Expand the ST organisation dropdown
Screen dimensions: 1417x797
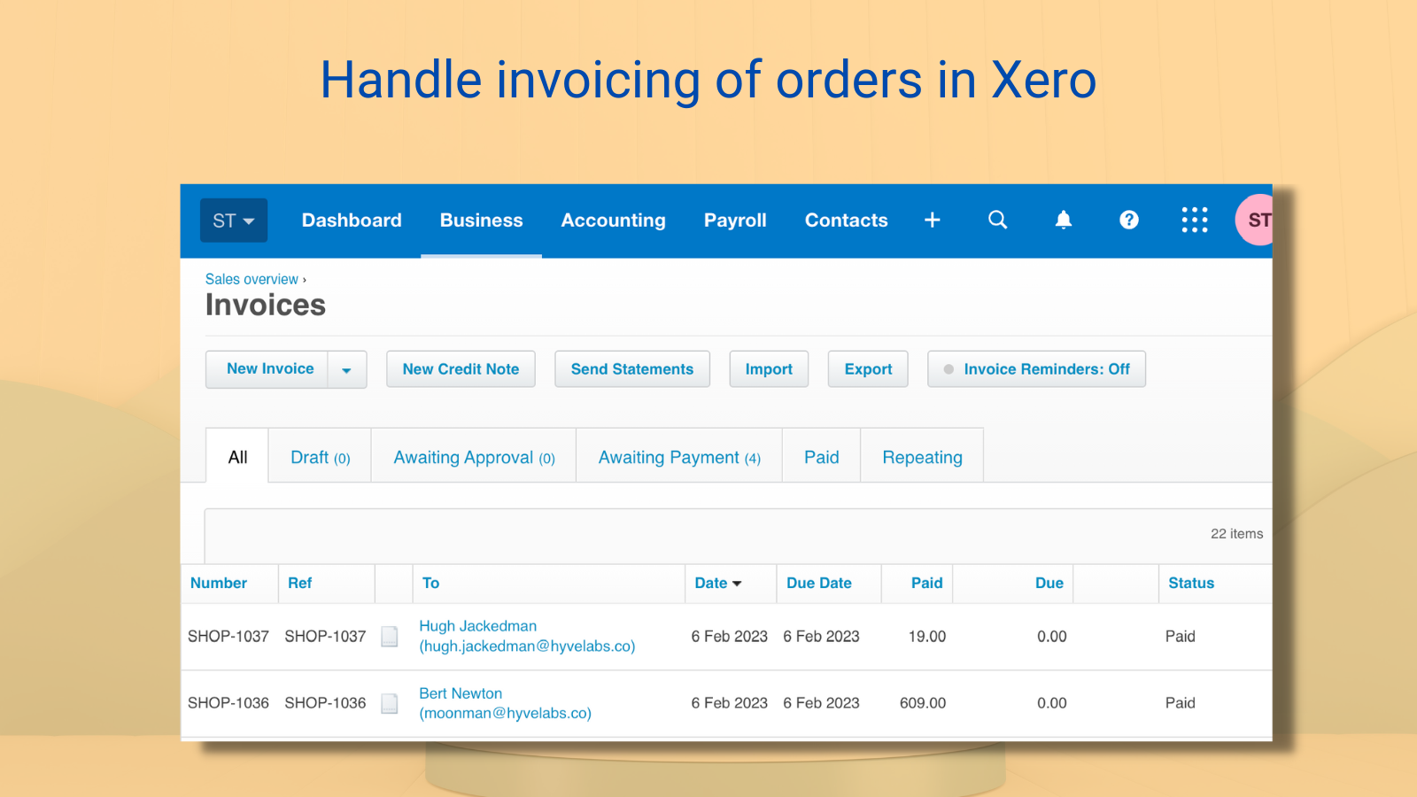(x=233, y=220)
